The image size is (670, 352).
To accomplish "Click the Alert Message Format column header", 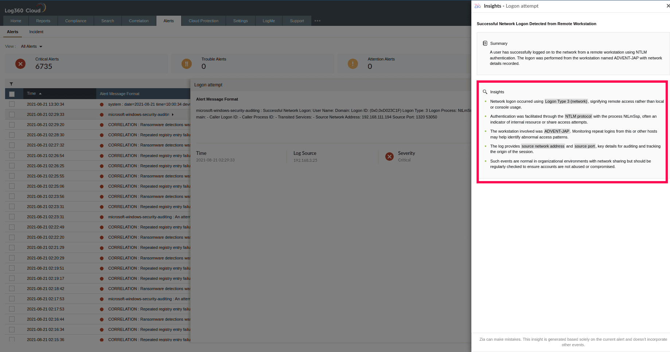I will pyautogui.click(x=120, y=94).
